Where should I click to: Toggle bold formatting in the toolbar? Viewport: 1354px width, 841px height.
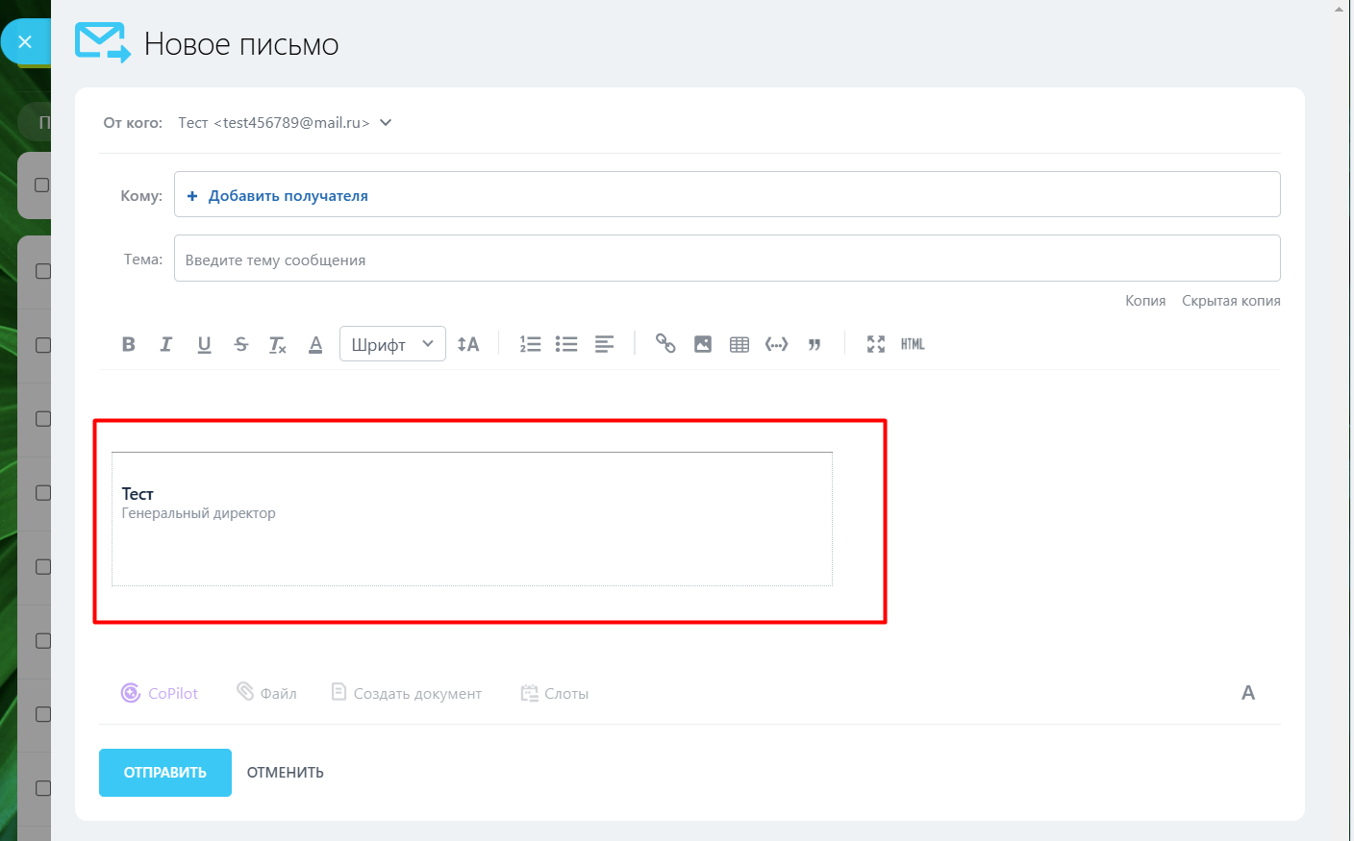128,343
